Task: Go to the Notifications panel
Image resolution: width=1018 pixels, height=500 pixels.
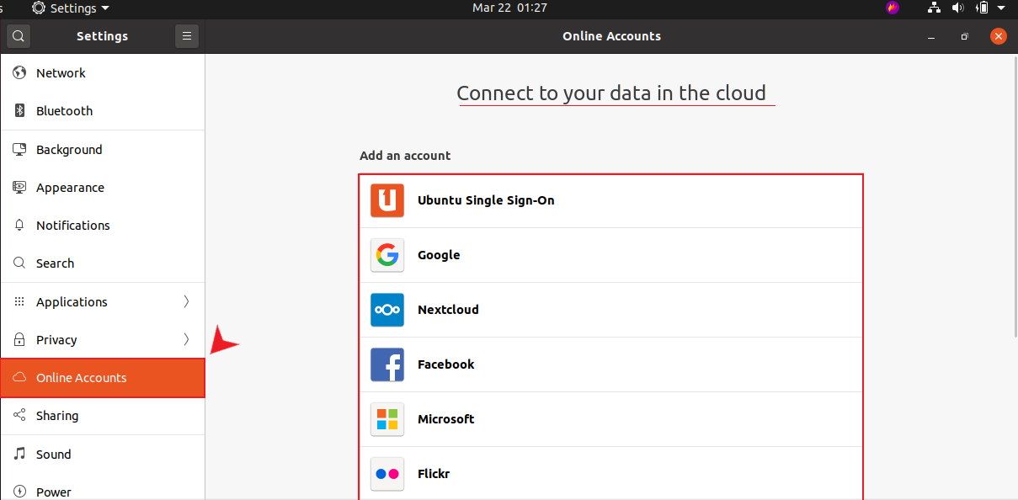Action: pos(102,225)
